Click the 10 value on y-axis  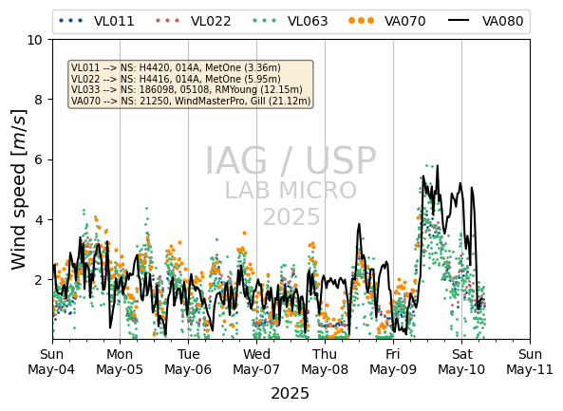pos(35,40)
